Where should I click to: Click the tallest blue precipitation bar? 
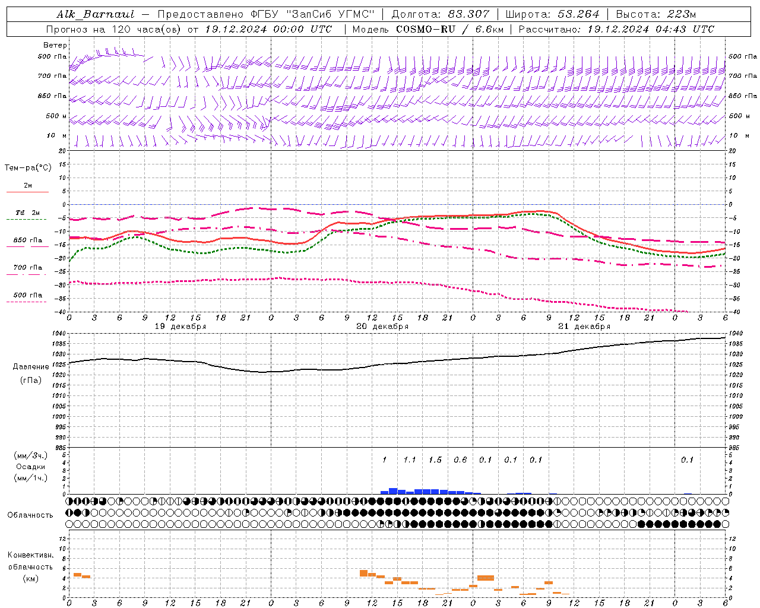pyautogui.click(x=393, y=491)
